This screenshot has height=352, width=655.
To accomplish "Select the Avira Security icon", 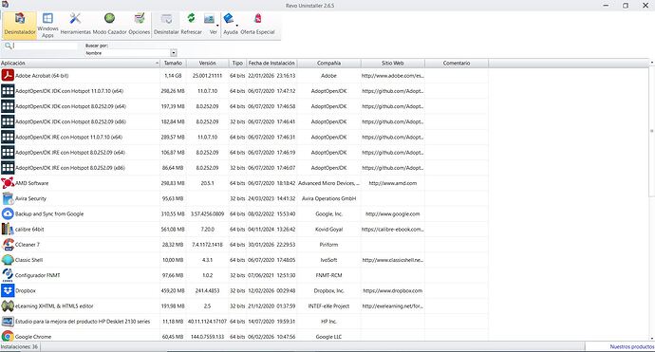I will tap(8, 198).
